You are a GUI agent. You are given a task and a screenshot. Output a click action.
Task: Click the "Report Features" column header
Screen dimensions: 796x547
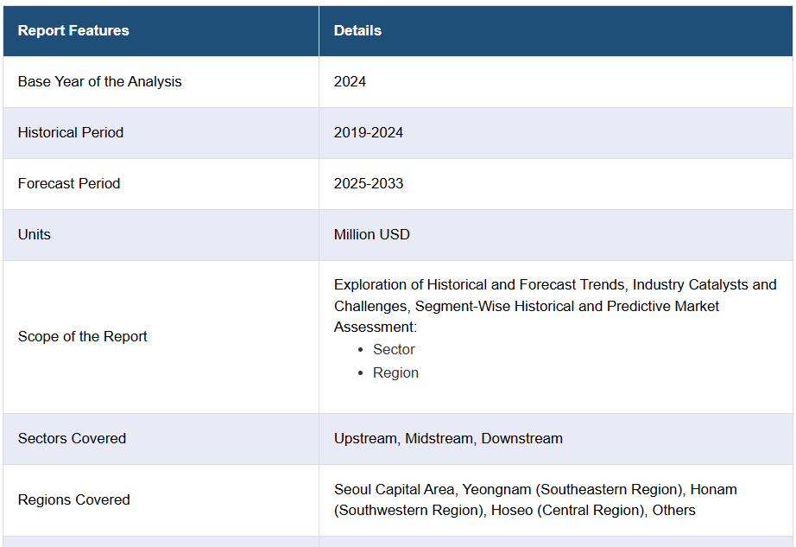[73, 30]
